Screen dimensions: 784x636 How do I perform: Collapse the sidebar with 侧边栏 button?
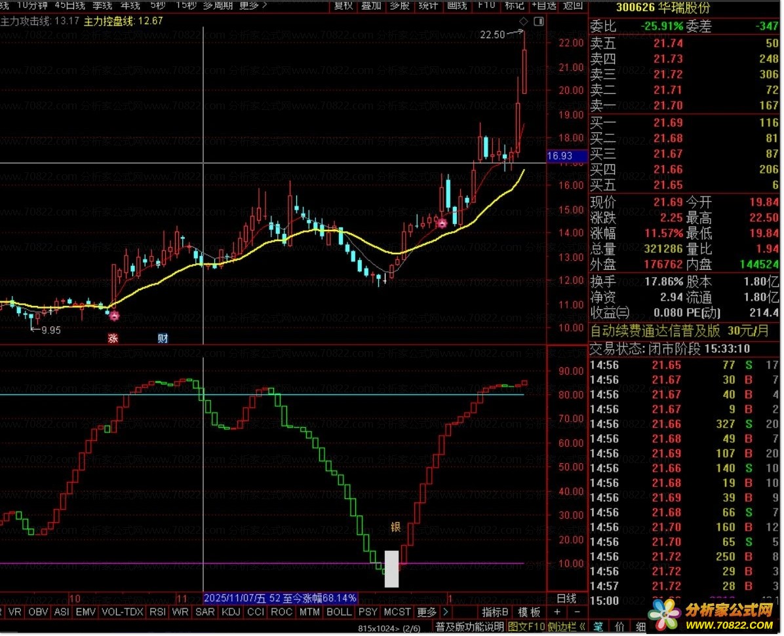pyautogui.click(x=566, y=627)
